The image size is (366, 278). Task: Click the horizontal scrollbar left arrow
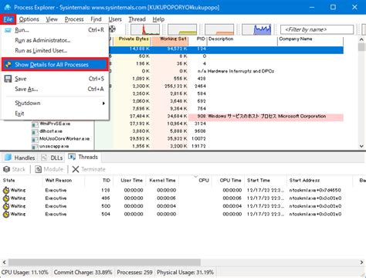pos(4,263)
